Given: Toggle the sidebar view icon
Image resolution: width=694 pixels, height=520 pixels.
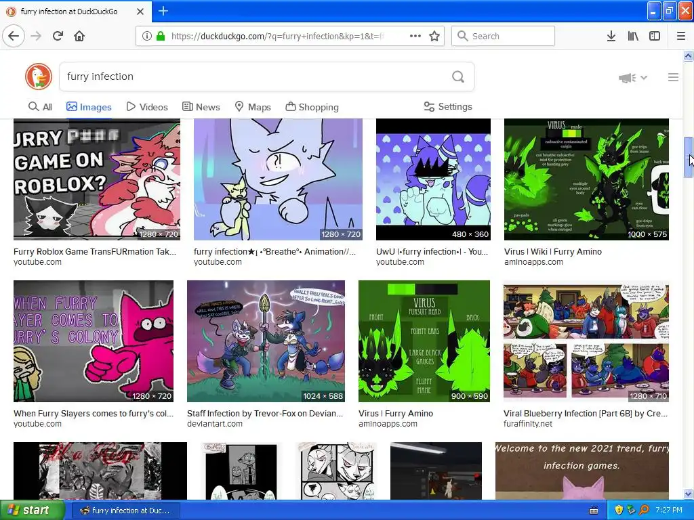Looking at the screenshot, I should pyautogui.click(x=655, y=37).
